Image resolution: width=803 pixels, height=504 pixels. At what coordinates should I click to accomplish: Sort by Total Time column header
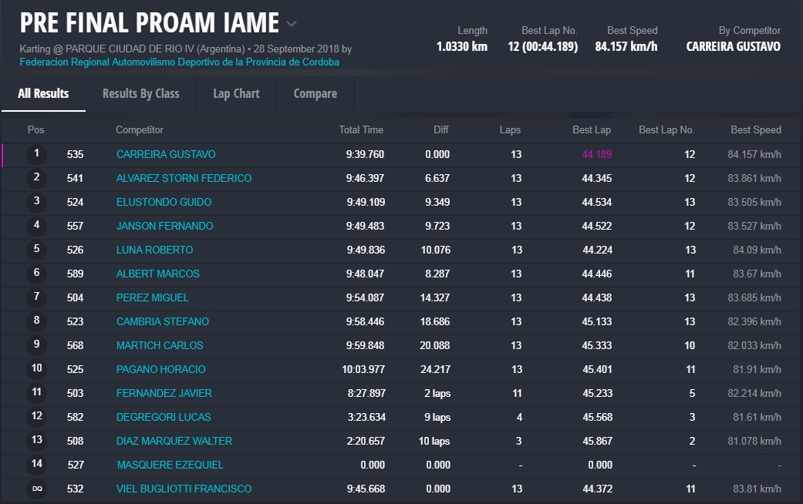360,129
